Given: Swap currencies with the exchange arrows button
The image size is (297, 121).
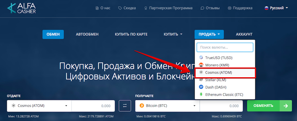Looking at the screenshot, I should pyautogui.click(x=125, y=106).
